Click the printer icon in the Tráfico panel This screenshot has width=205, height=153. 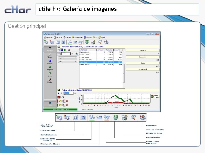(63, 97)
